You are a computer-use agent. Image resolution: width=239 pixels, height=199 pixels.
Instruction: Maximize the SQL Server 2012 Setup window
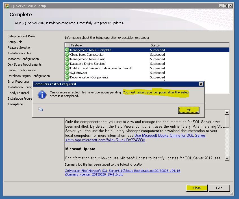click(225, 6)
